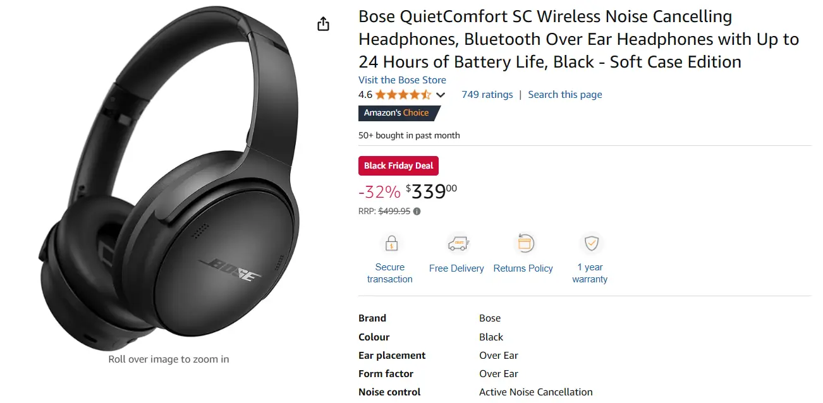Click the Returns Policy box icon
The height and width of the screenshot is (403, 823).
point(525,243)
